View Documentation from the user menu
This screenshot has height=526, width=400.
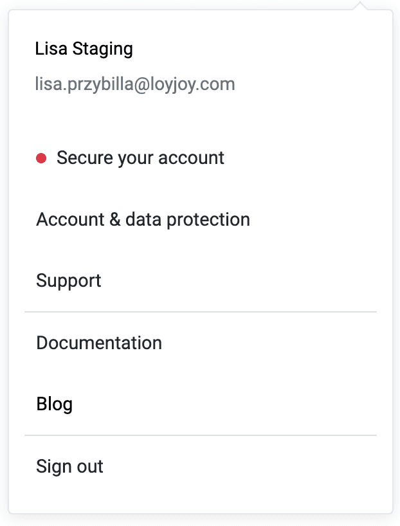point(99,343)
